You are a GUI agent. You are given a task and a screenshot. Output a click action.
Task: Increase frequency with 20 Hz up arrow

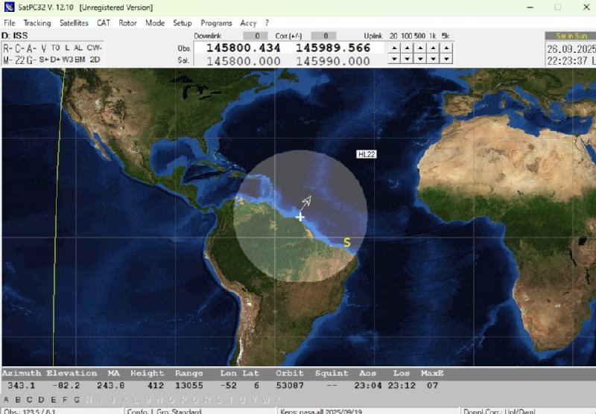tap(393, 47)
